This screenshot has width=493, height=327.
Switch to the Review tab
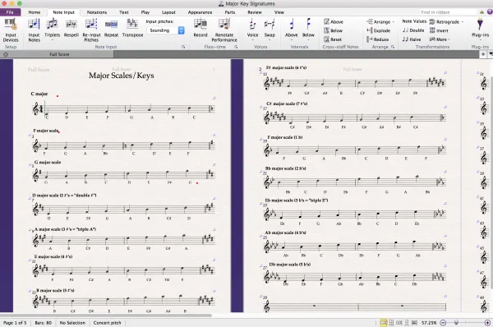click(255, 12)
